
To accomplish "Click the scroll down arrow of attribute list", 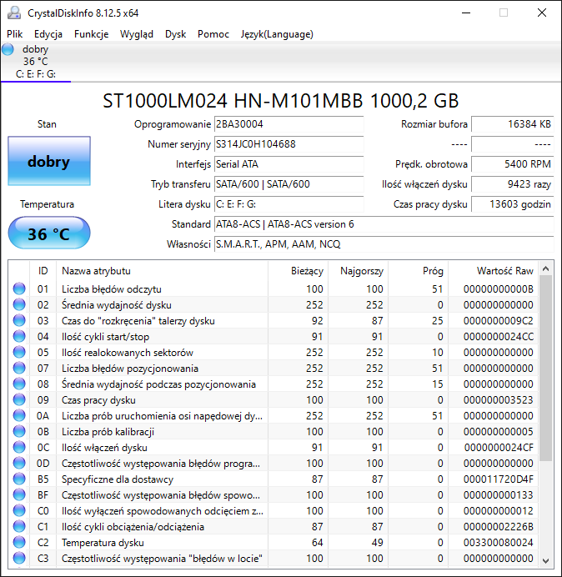I will (546, 560).
